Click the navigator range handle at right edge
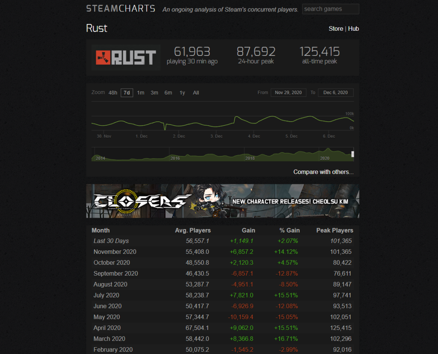The height and width of the screenshot is (354, 438). tap(352, 154)
